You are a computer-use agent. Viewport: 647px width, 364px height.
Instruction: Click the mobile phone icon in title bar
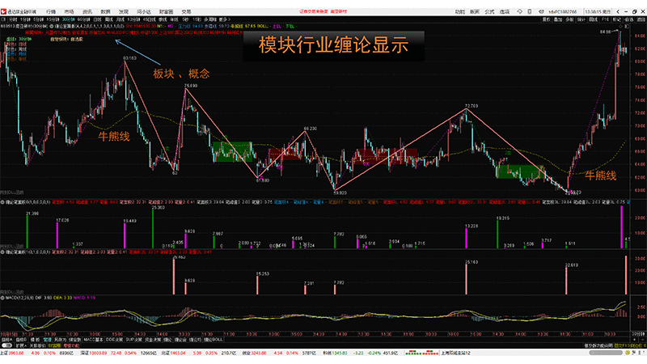coord(530,11)
